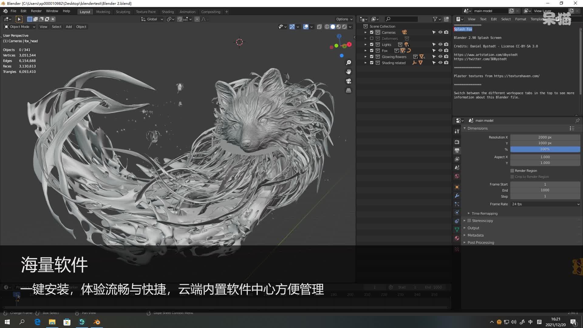Open Microsoft Edge from the taskbar

[x=37, y=322]
